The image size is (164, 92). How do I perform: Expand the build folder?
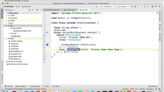pos(7,20)
